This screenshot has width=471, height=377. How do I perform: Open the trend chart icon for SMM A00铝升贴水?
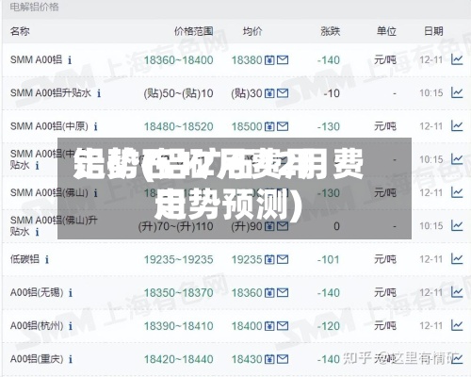(x=457, y=92)
